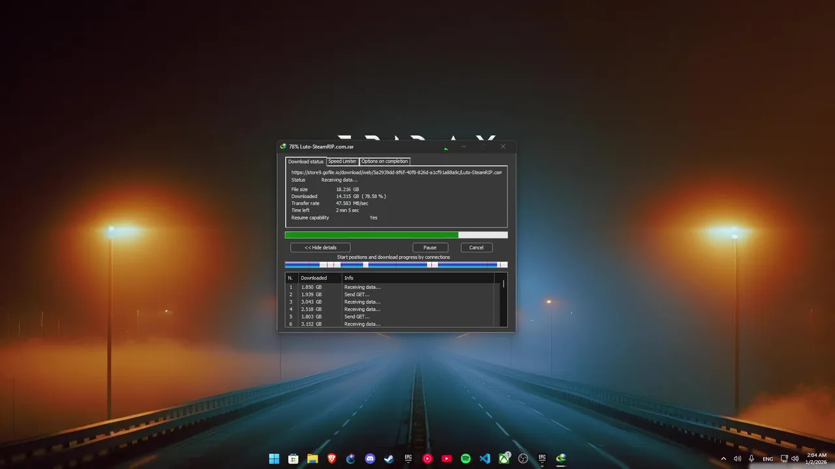Open Steam from the taskbar

tap(389, 459)
